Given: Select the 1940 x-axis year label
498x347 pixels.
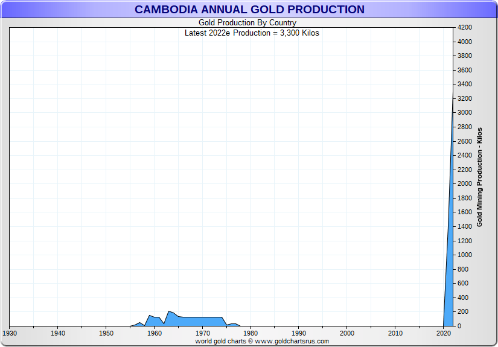Looking at the screenshot, I should tap(58, 333).
